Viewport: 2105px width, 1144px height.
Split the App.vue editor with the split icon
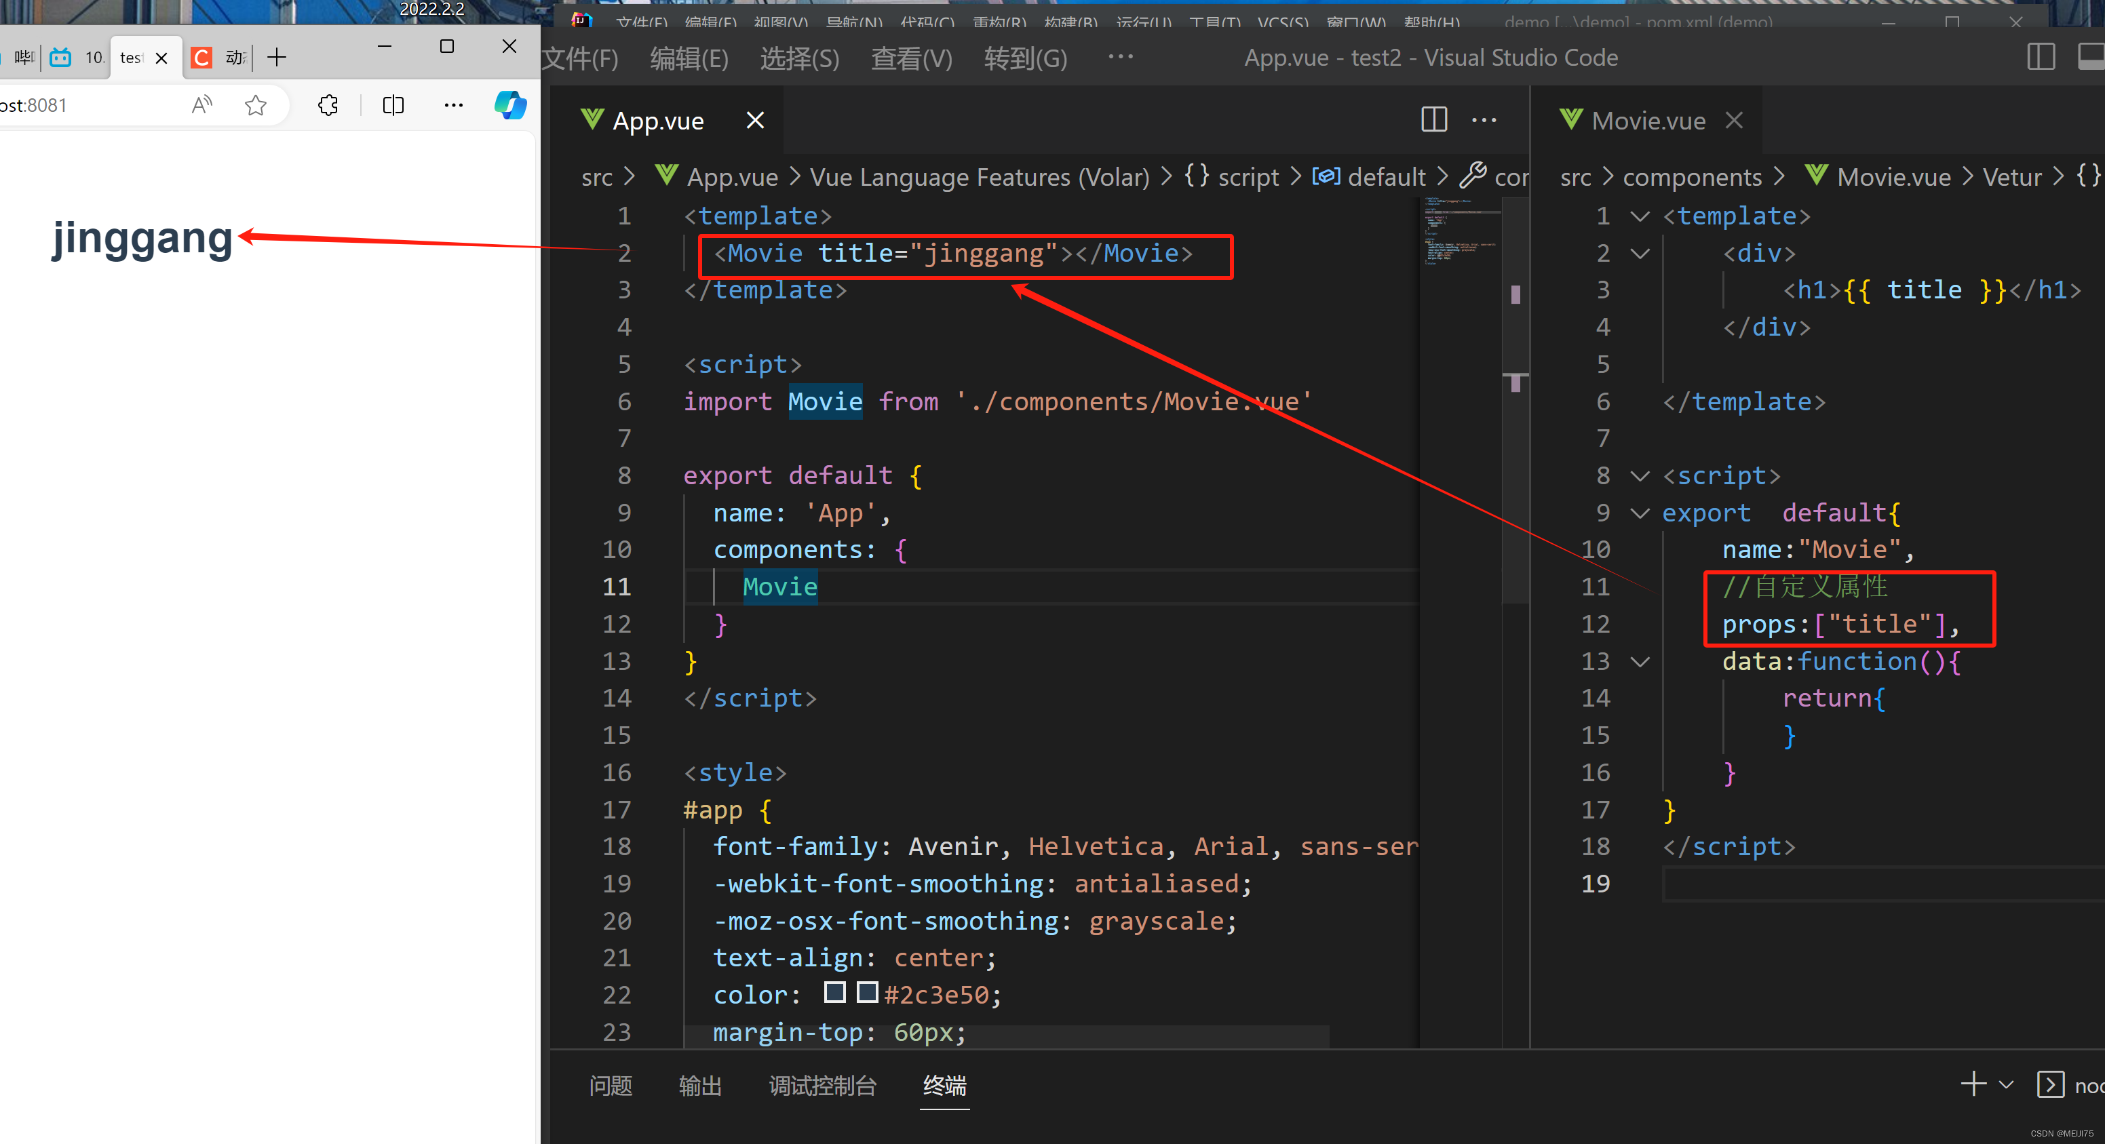[x=1434, y=120]
